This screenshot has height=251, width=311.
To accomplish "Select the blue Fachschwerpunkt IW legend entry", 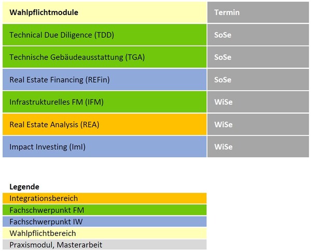I will point(104,222).
